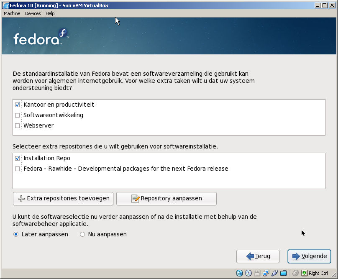Image resolution: width=338 pixels, height=279 pixels.
Task: Open the shared folders icon
Action: pos(284,273)
